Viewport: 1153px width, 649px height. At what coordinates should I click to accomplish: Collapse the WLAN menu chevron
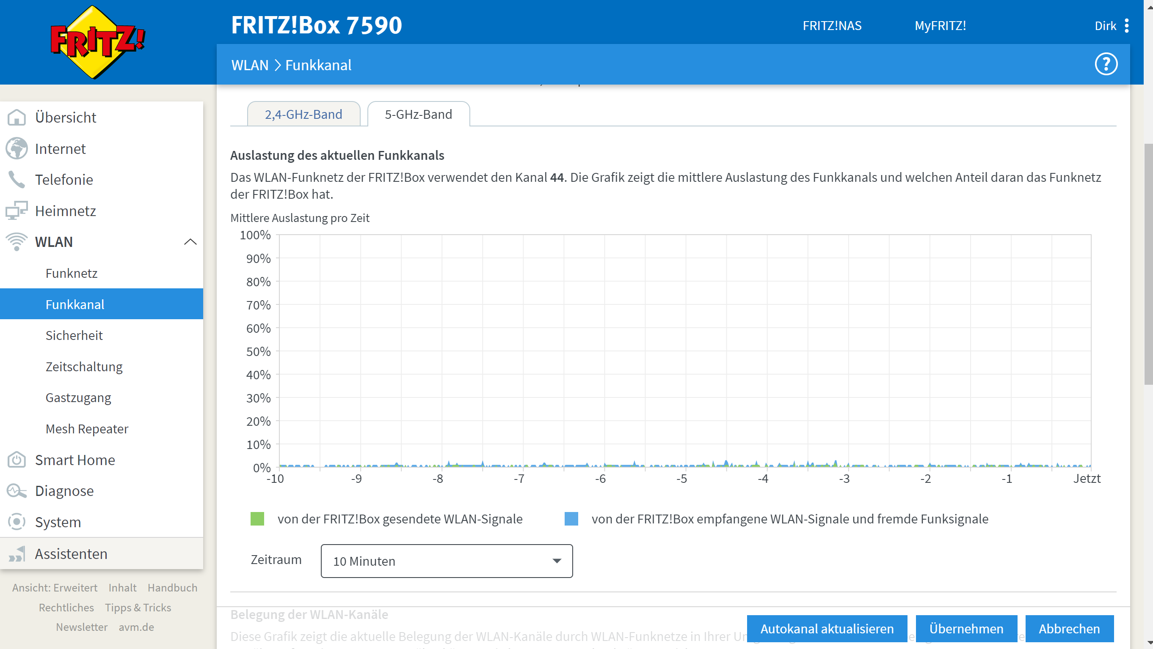tap(190, 242)
